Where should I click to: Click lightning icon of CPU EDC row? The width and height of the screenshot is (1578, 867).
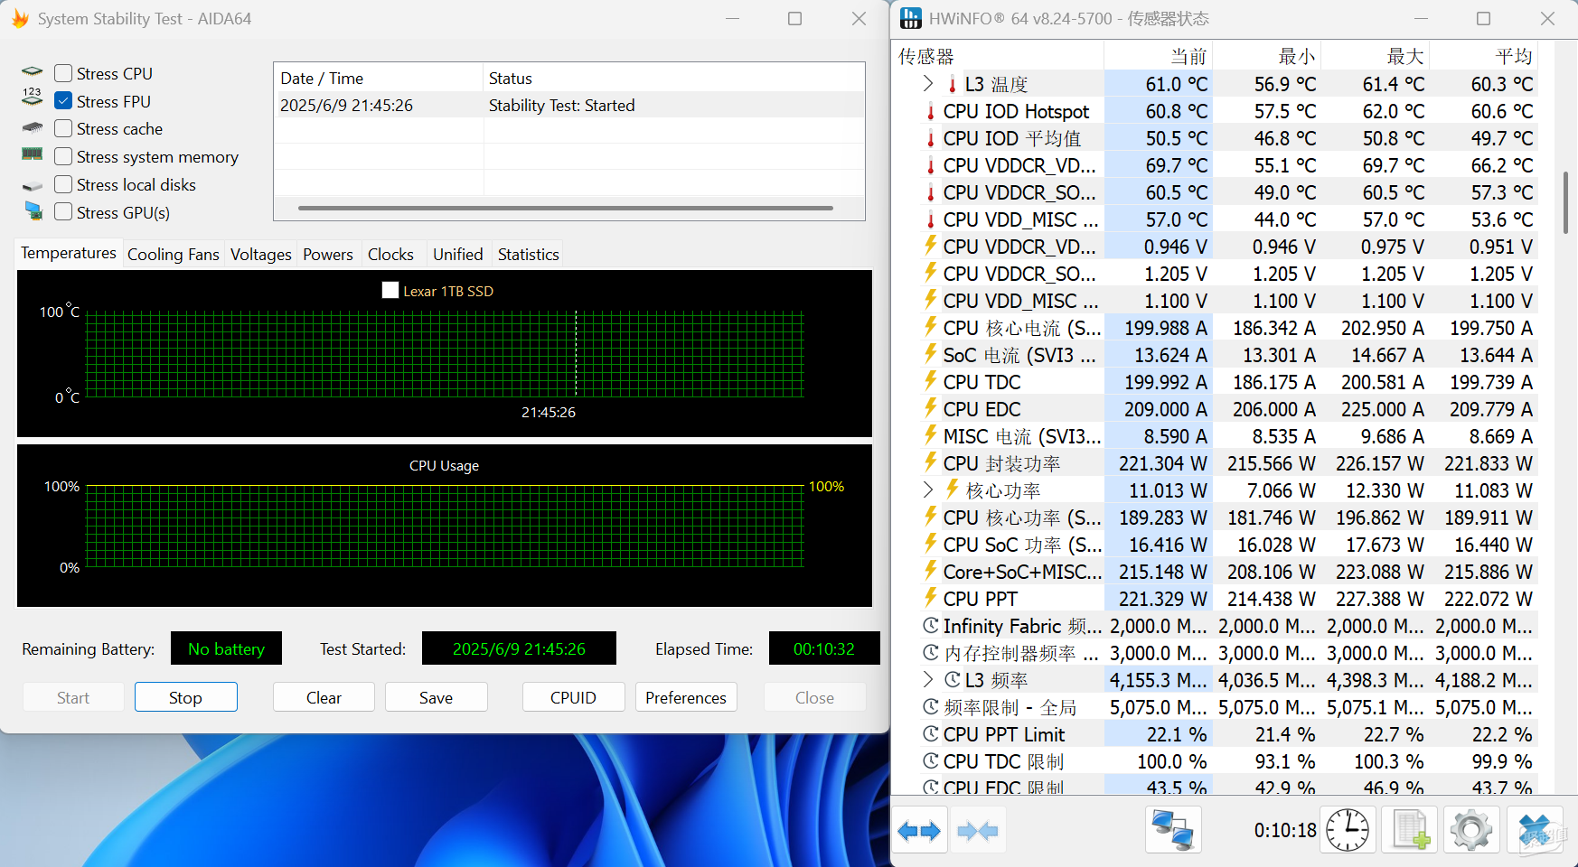tap(930, 408)
